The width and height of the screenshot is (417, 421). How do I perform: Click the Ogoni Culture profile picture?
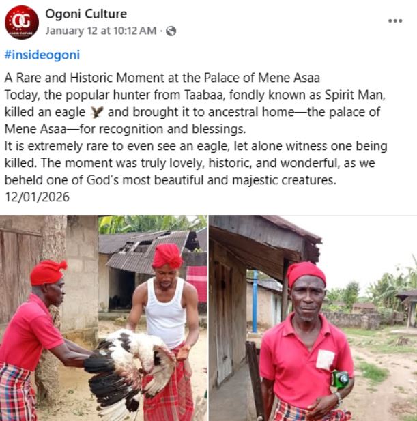pyautogui.click(x=22, y=23)
